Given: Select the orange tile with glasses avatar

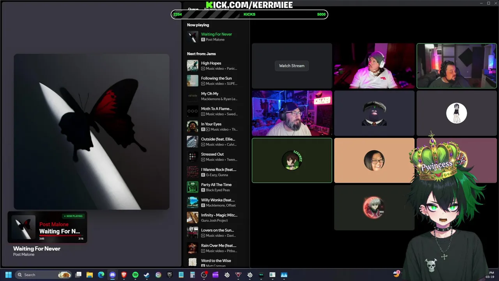Looking at the screenshot, I should pos(374,160).
